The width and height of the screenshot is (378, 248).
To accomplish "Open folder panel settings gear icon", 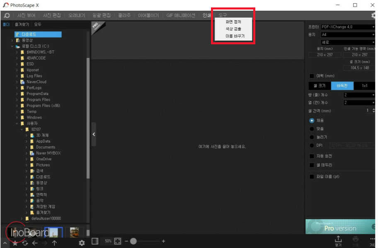I will click(x=82, y=243).
